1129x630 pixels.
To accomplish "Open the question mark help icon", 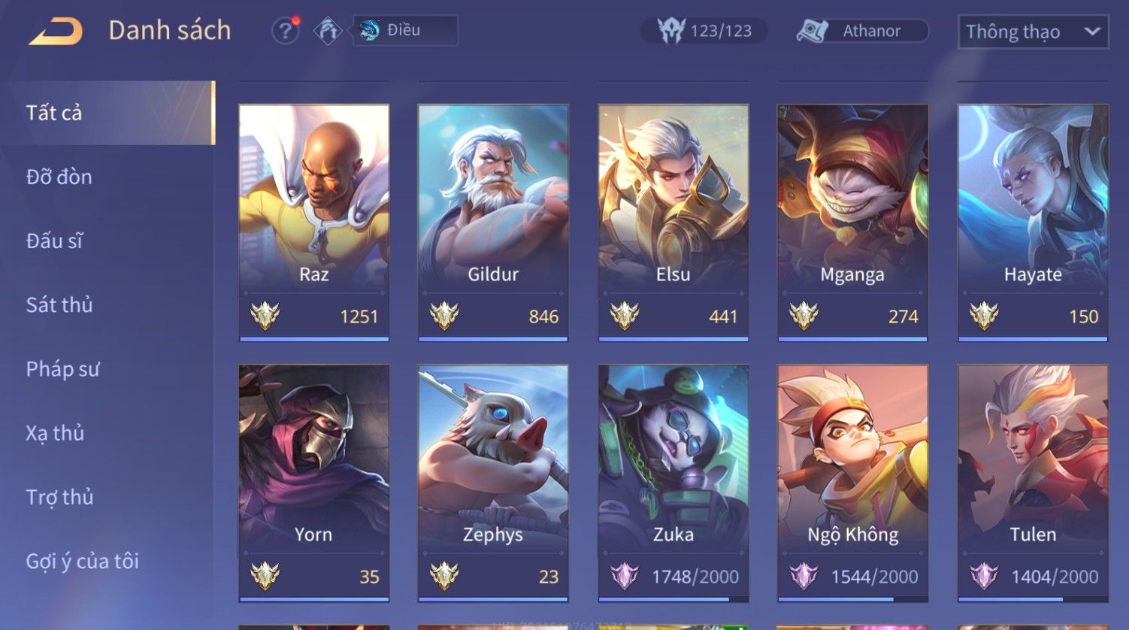I will [x=286, y=31].
